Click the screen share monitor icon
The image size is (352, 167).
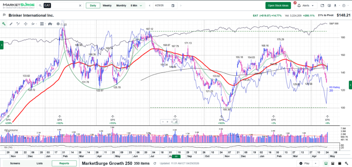tap(329, 6)
